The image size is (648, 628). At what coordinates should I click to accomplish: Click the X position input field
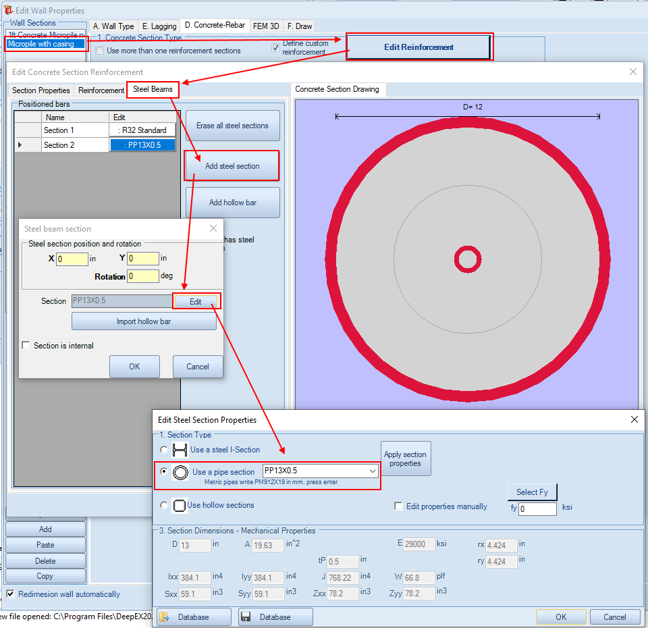(x=72, y=259)
